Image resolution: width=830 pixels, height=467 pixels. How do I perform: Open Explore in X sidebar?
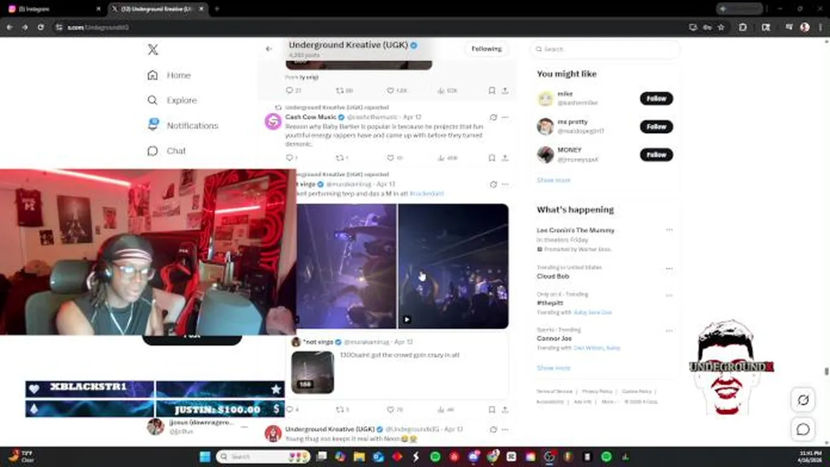click(171, 101)
